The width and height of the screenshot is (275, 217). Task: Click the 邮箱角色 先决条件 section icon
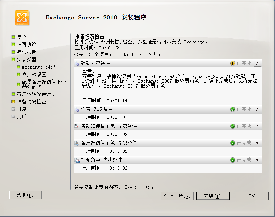click(77, 160)
